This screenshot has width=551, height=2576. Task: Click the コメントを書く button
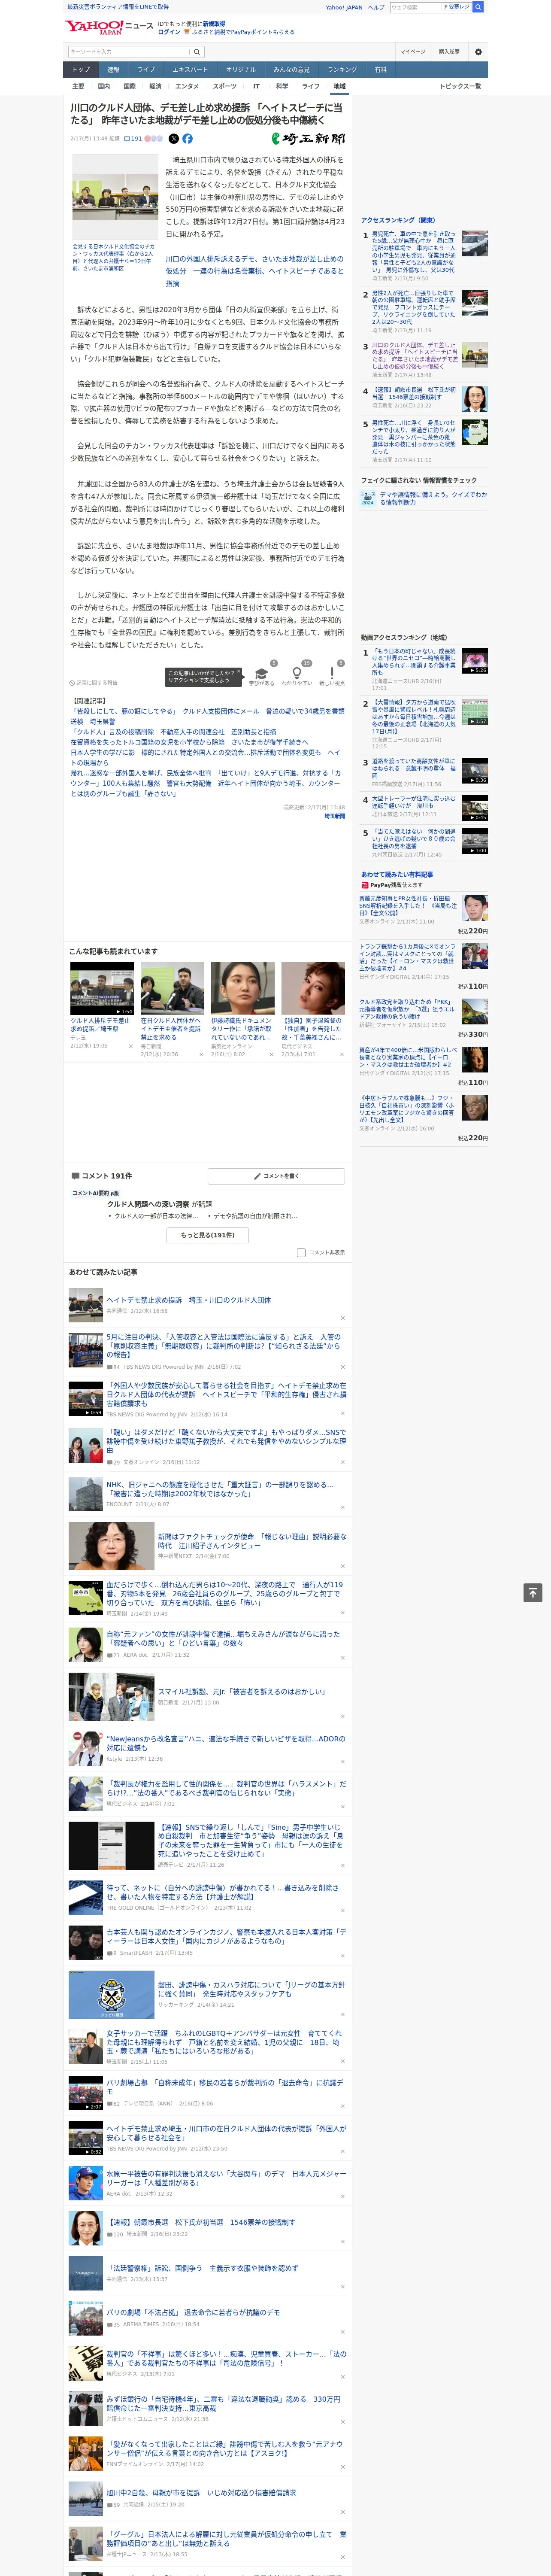(x=276, y=1176)
